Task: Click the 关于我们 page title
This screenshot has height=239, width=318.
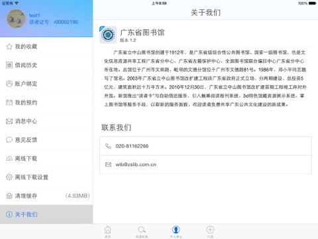Action: [205, 13]
